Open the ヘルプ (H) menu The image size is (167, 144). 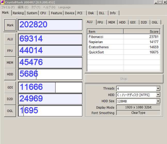coord(49,7)
